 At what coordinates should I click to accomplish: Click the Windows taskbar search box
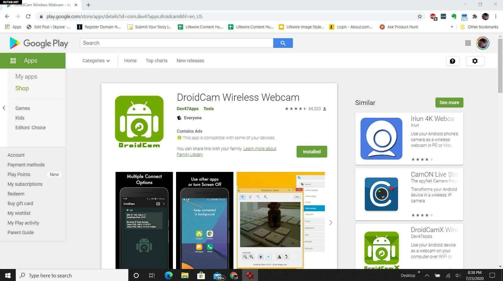point(72,275)
